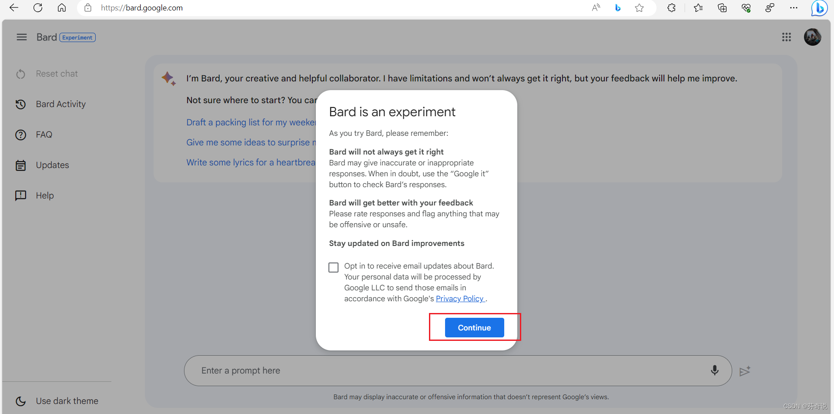Image resolution: width=834 pixels, height=414 pixels.
Task: Click the dark theme moon icon
Action: point(20,401)
